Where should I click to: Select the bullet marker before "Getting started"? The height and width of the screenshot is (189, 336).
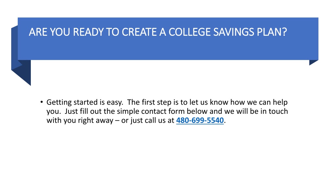point(42,102)
